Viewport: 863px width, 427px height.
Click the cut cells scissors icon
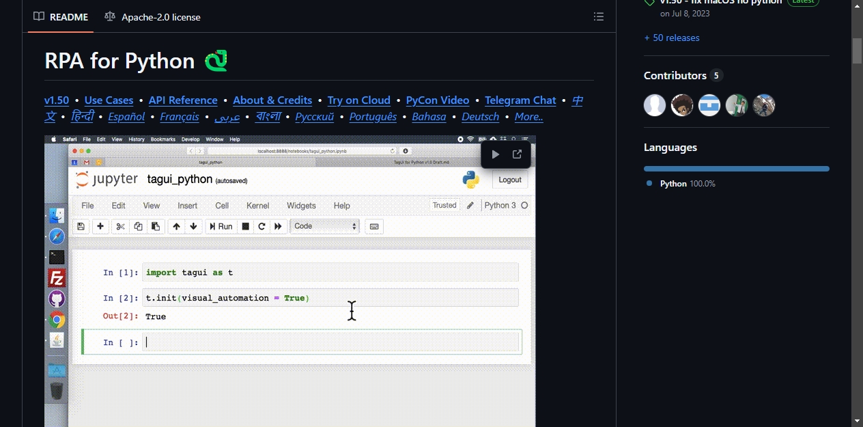pos(120,226)
